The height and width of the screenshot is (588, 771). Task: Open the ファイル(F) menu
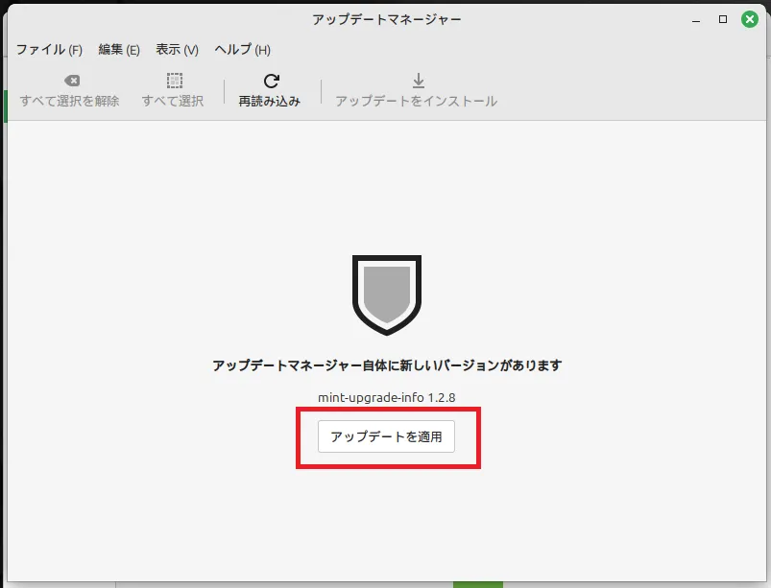48,50
